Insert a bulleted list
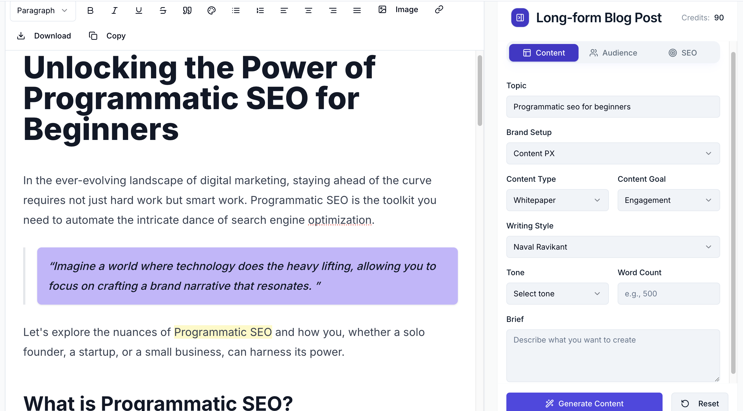The height and width of the screenshot is (411, 743). coord(236,11)
